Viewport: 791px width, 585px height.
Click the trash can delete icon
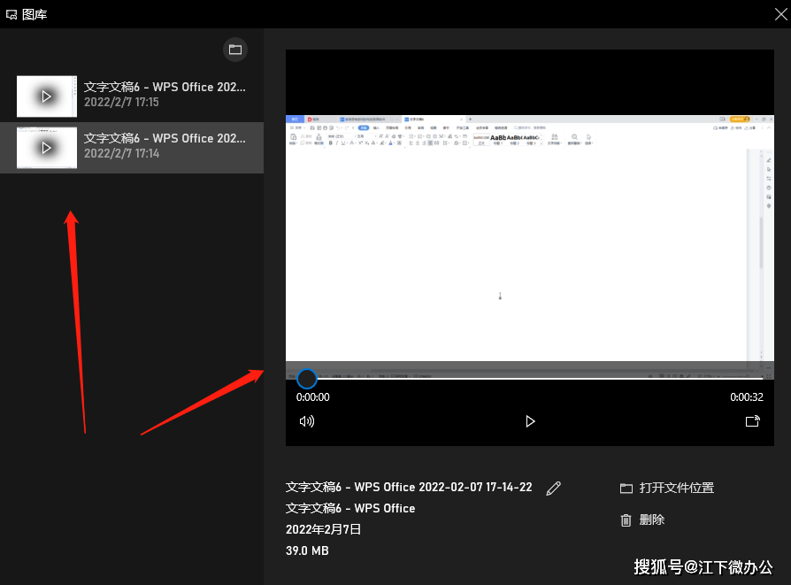tap(626, 520)
